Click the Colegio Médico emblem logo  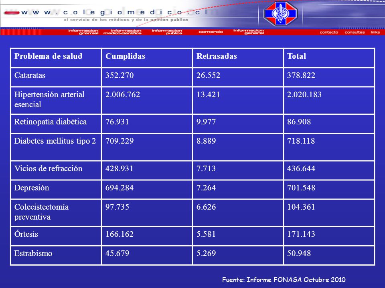pos(280,13)
